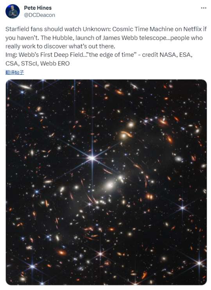The height and width of the screenshot is (290, 211).
Task: Open the three-dot more options menu
Action: click(x=204, y=8)
